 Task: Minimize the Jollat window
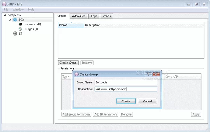pos(188,4)
